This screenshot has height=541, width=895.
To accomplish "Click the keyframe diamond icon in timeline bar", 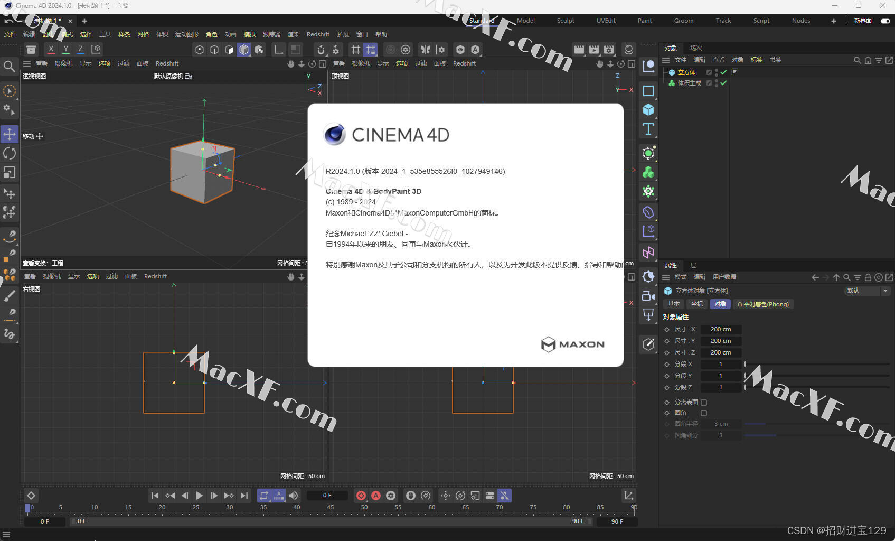I will (31, 496).
